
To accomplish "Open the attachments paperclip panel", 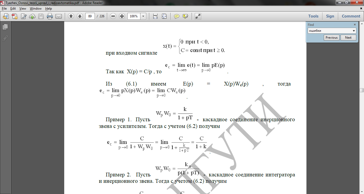I will click(x=5, y=38).
